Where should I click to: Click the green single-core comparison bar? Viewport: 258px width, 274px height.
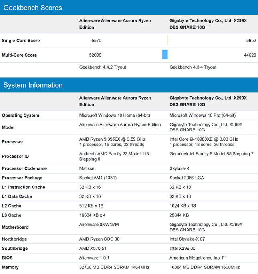click(x=168, y=40)
